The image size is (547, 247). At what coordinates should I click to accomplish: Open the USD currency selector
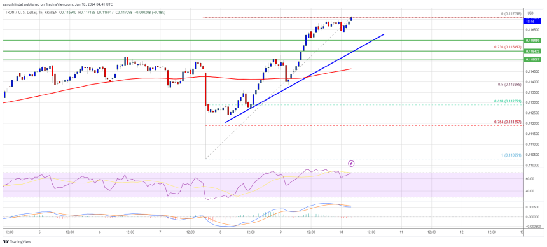(531, 13)
